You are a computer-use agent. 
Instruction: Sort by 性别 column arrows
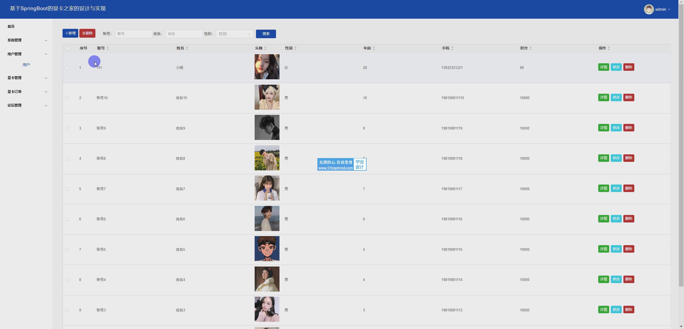(x=296, y=48)
